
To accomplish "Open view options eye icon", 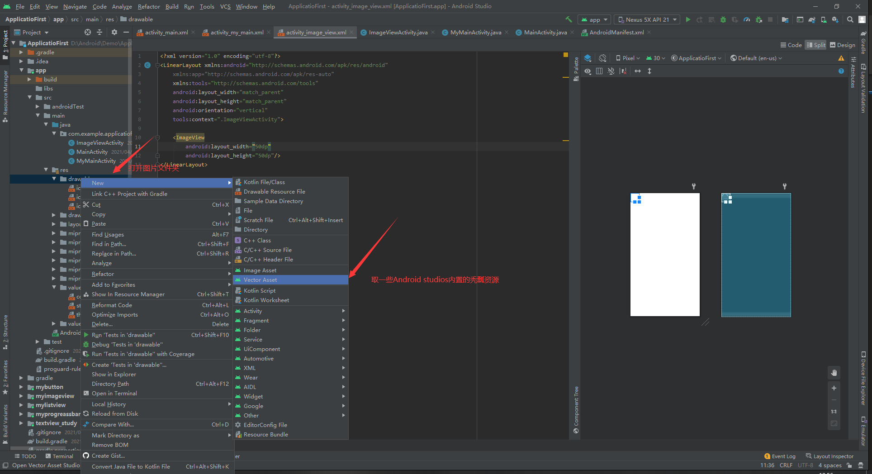I will click(588, 71).
